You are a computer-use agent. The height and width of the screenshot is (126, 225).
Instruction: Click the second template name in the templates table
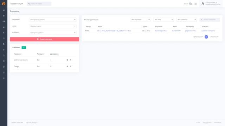tap(17, 66)
